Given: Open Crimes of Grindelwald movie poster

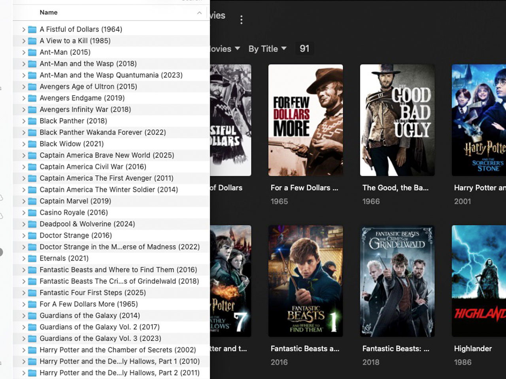Looking at the screenshot, I should coord(397,281).
